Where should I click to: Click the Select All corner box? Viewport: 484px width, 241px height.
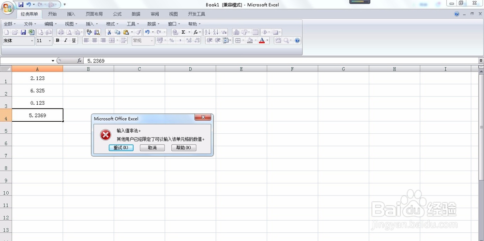[6, 69]
